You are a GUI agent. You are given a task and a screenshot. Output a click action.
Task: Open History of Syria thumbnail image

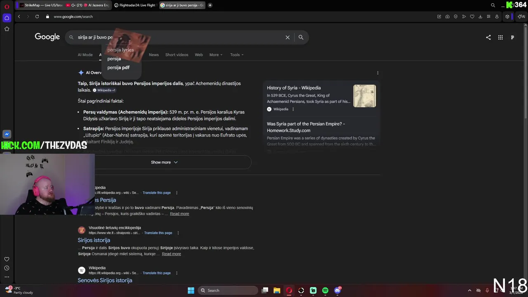[365, 96]
